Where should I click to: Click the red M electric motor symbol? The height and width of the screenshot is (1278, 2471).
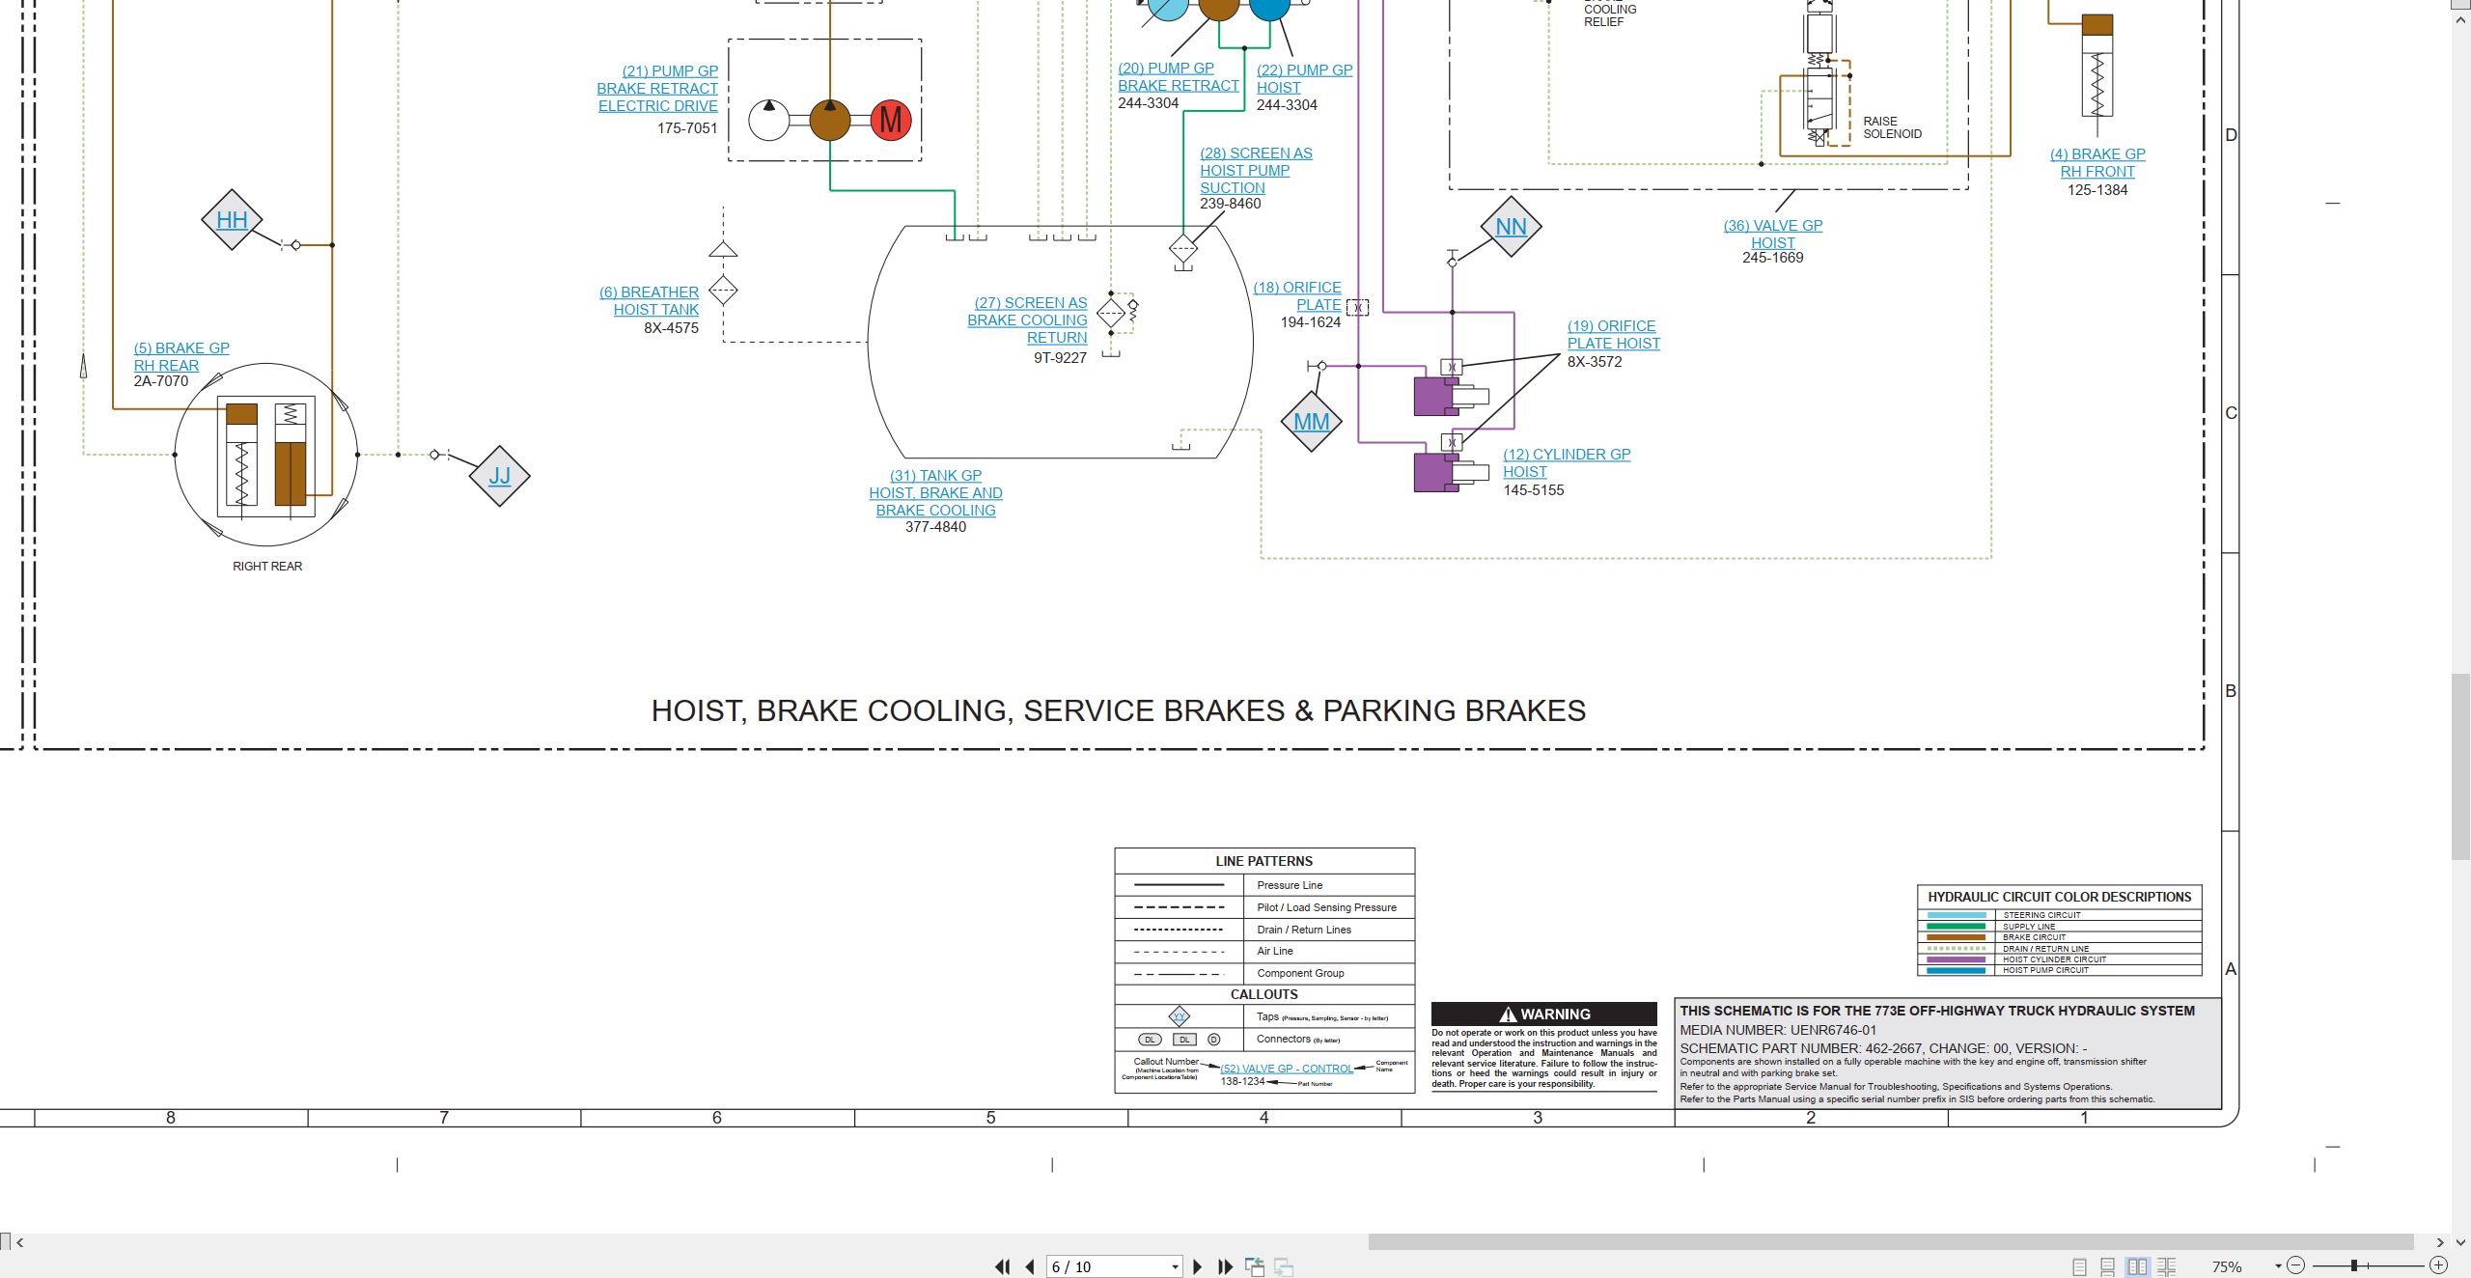click(x=891, y=121)
